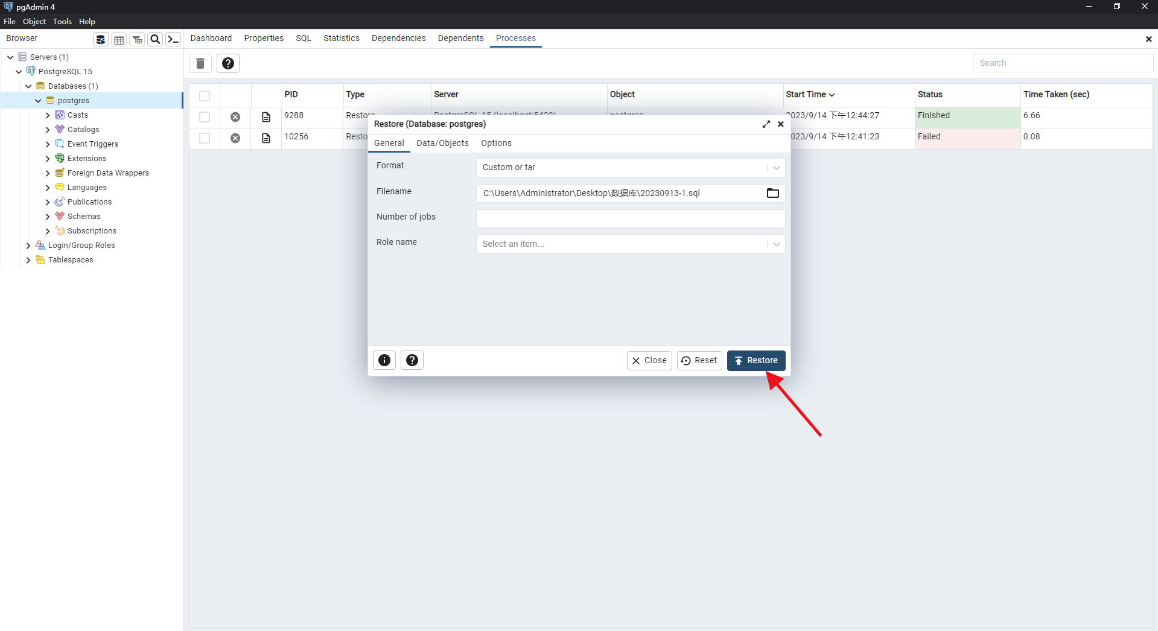Screen dimensions: 1158x631
Task: Open the file browser folder icon for Filename
Action: coord(772,193)
